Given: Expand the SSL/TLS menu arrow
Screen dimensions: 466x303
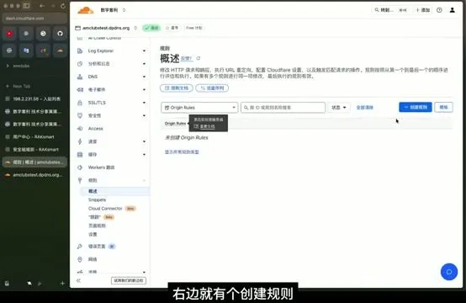Looking at the screenshot, I should pyautogui.click(x=144, y=103).
